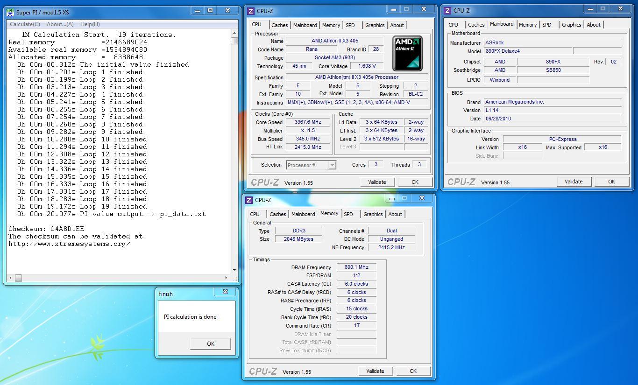The height and width of the screenshot is (385, 638).
Task: Open Mainboard tab in Memory window
Action: [303, 214]
